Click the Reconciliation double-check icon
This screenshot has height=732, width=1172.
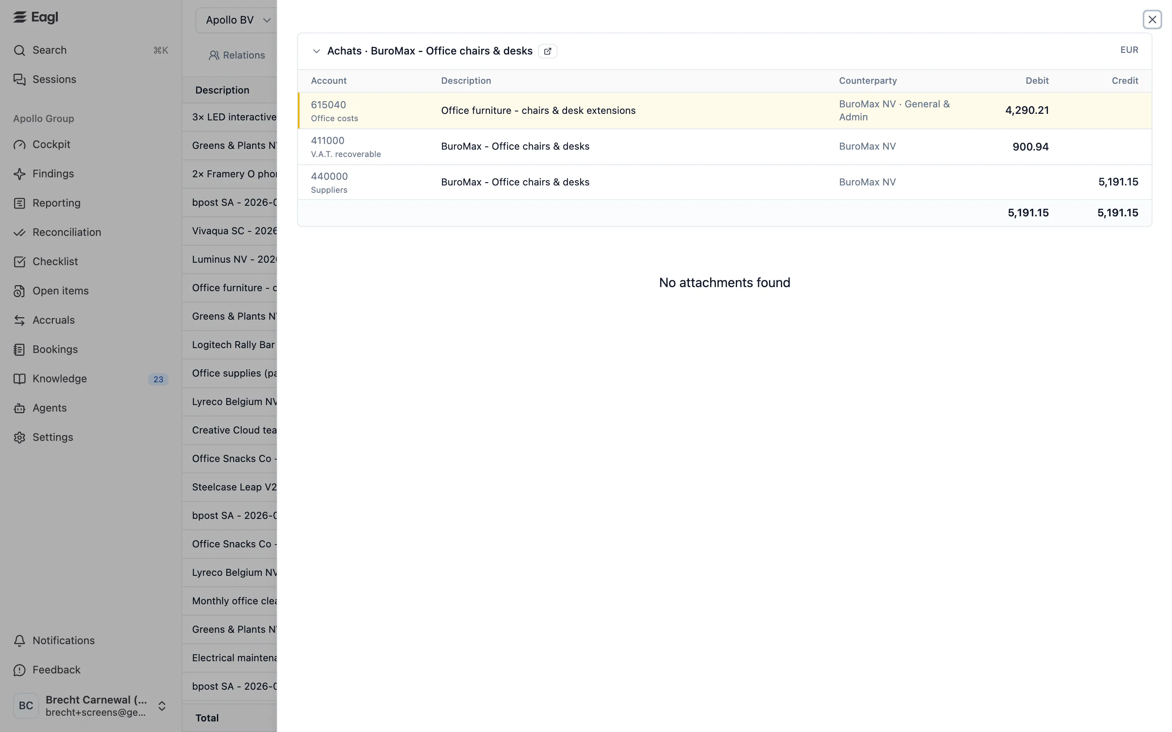(x=20, y=232)
